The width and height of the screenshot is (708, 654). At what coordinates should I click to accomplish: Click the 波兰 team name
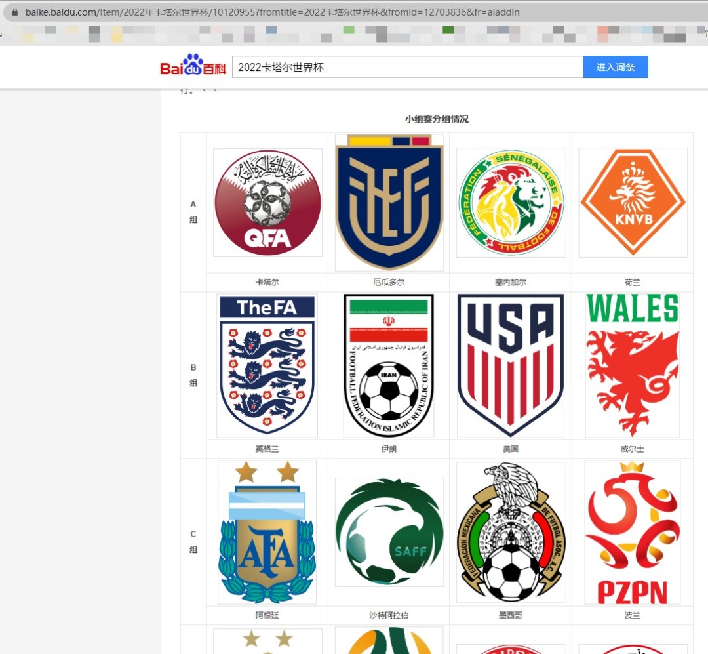[x=633, y=615]
